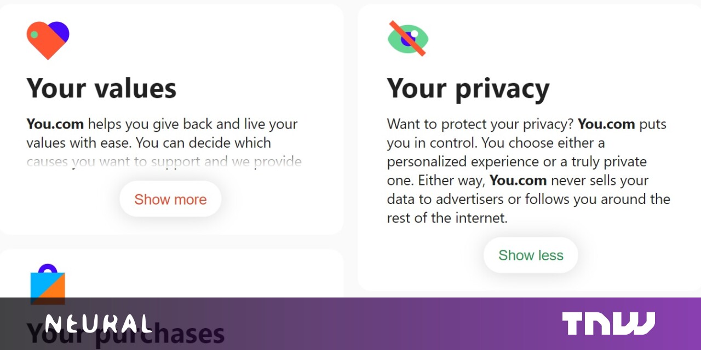Expand values card with Show more

(170, 199)
